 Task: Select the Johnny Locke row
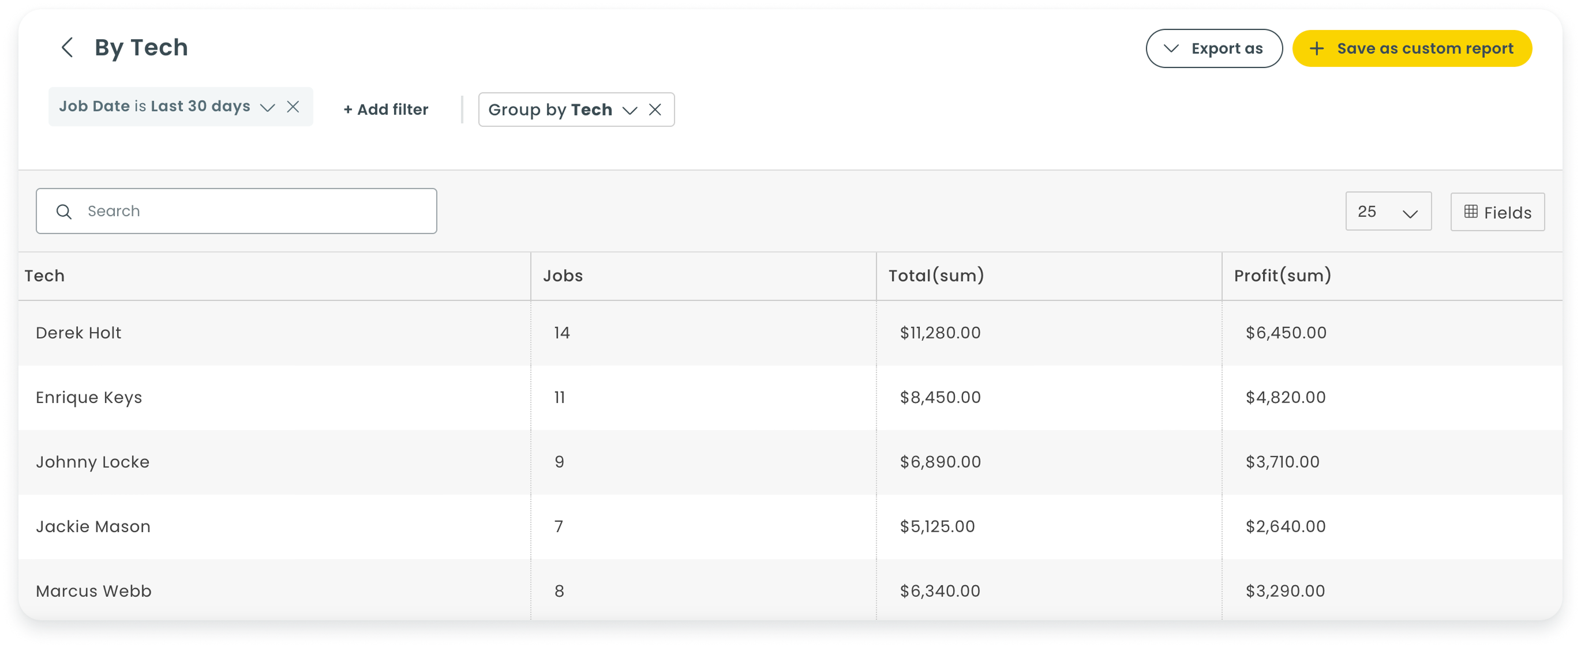(x=790, y=462)
